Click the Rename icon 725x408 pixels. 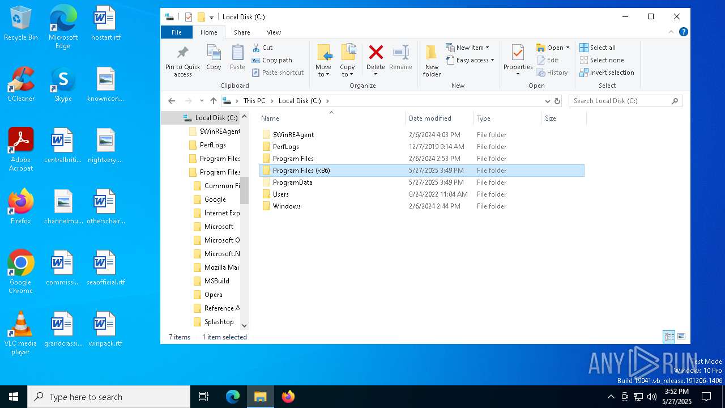[x=400, y=53]
